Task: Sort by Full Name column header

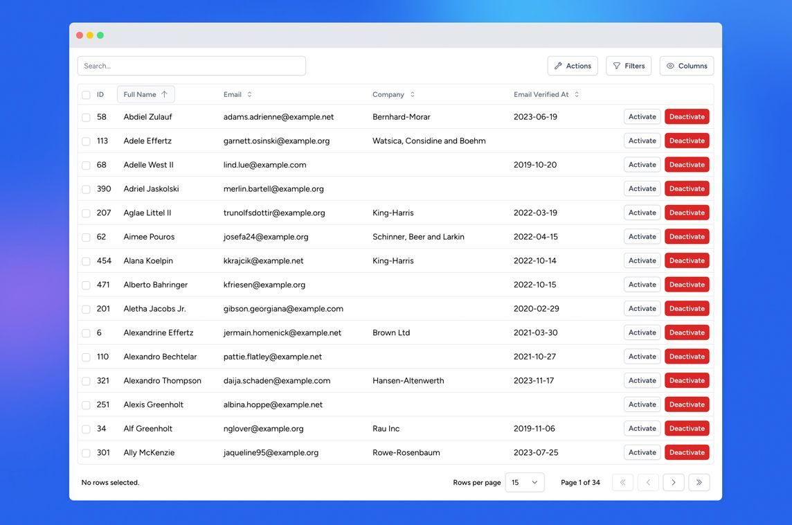Action: (x=146, y=94)
